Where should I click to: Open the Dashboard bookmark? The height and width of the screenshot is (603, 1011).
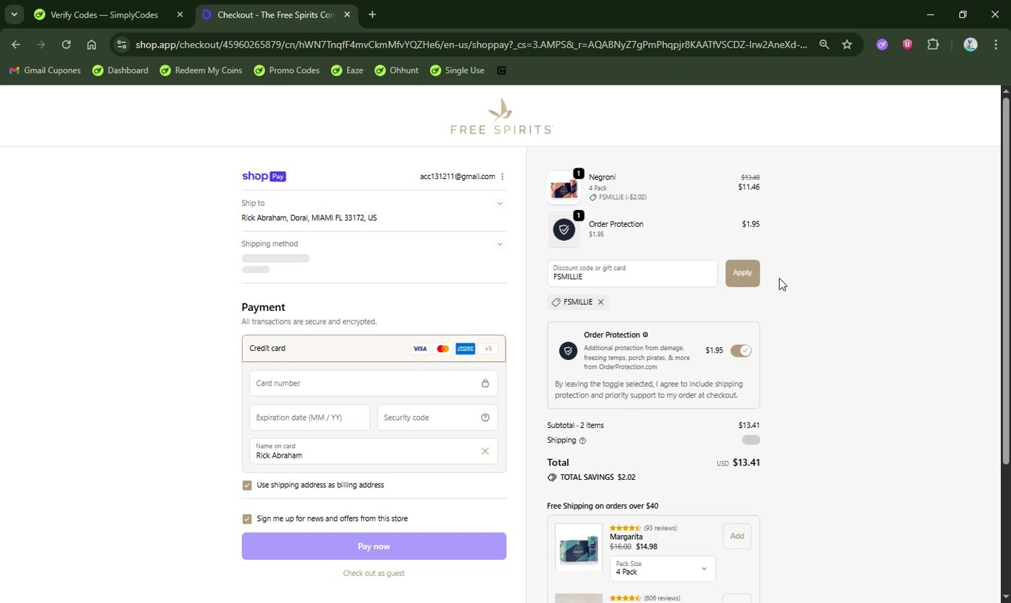(x=121, y=71)
